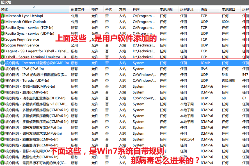The height and width of the screenshot is (166, 249).
Task: Click the icon beside 目标不可访问 rule
Action: (x=2, y=151)
